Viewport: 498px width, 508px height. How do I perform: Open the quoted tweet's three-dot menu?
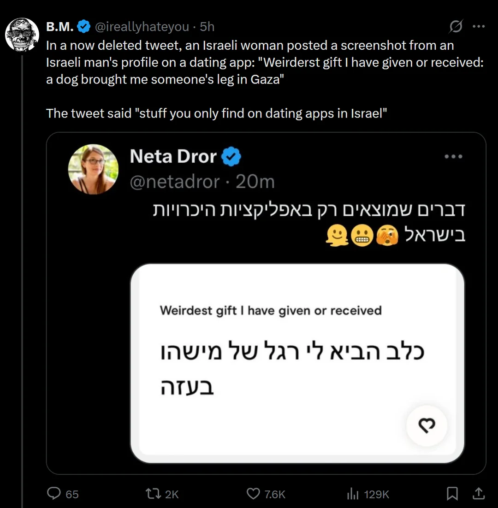pyautogui.click(x=453, y=156)
